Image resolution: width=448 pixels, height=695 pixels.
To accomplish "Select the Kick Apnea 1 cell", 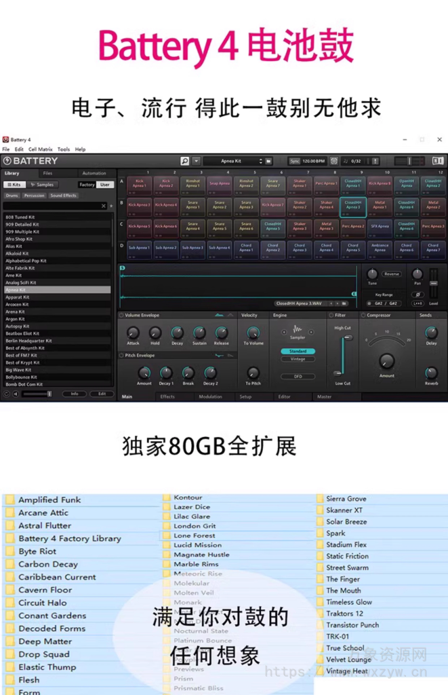I will coord(139,183).
